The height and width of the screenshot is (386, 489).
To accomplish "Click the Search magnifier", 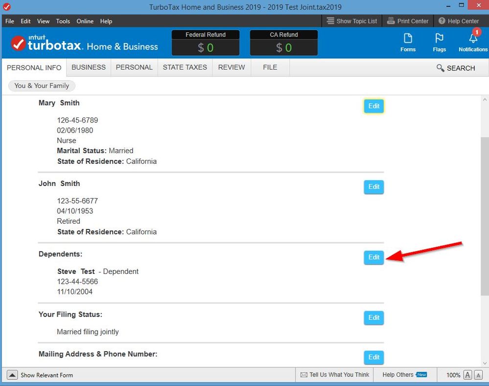I will [x=440, y=68].
